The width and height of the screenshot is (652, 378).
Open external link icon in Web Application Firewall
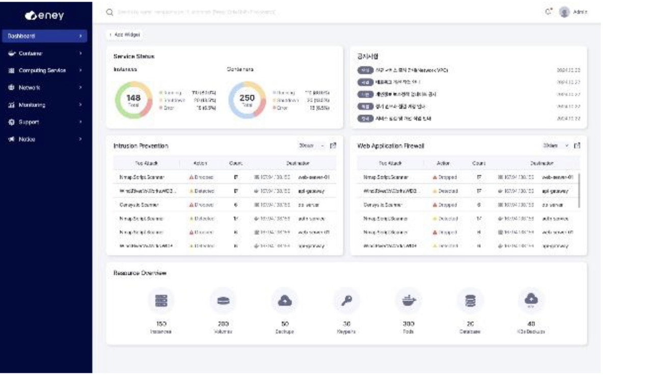[x=577, y=146]
